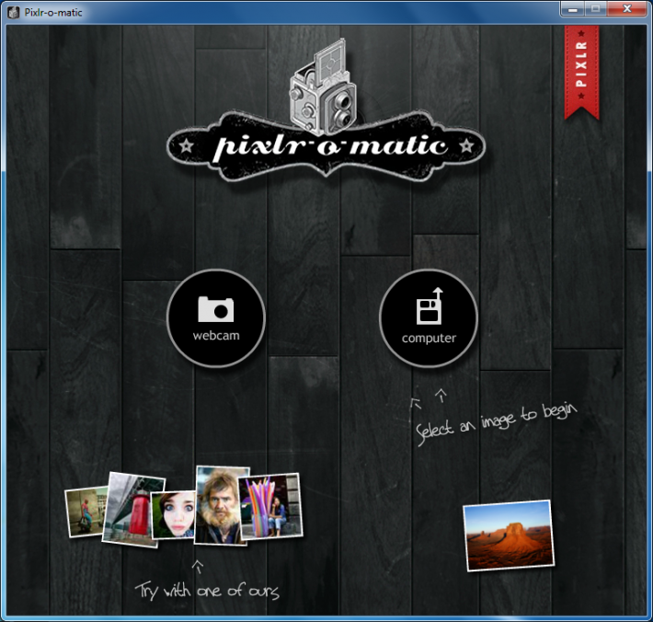
Task: Maximize the Pixlr-o-matic window
Action: pos(596,9)
